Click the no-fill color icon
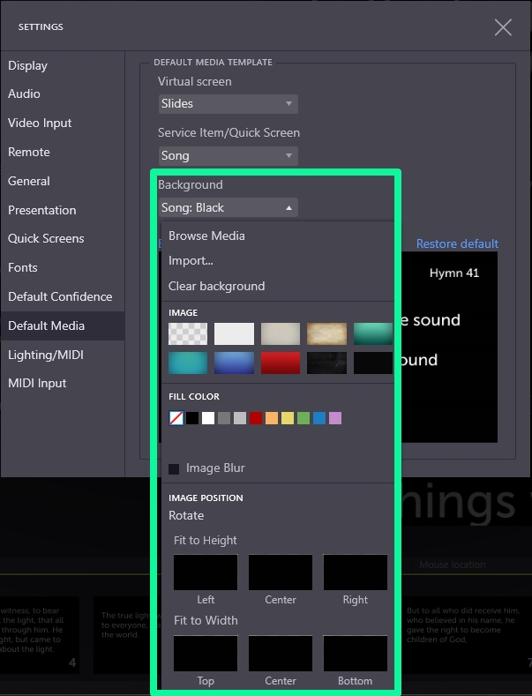 point(176,418)
